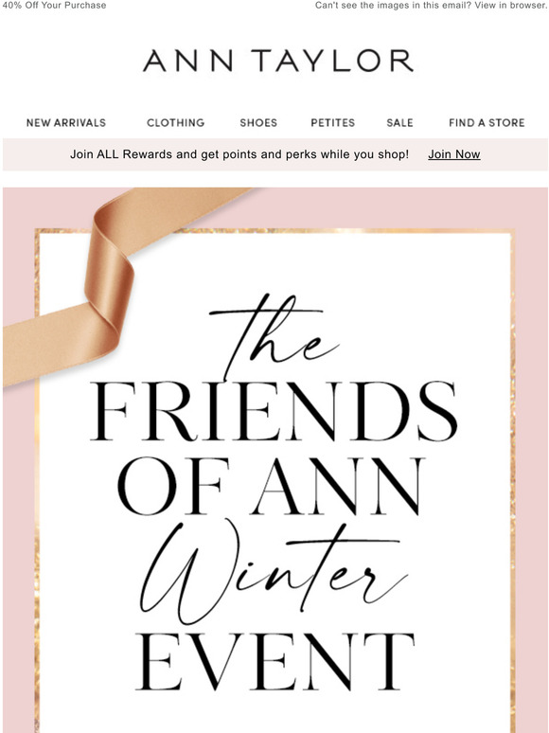This screenshot has height=733, width=549.
Task: Click the Join Now link
Action: (x=454, y=154)
